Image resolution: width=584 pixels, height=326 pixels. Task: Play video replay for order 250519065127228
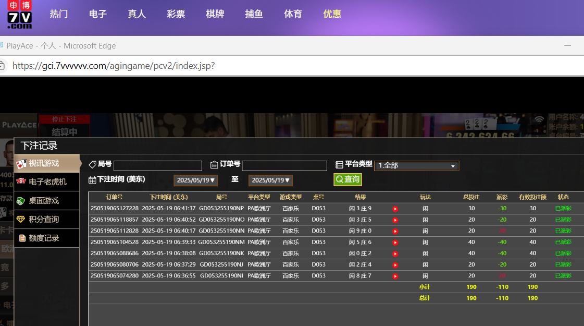395,209
